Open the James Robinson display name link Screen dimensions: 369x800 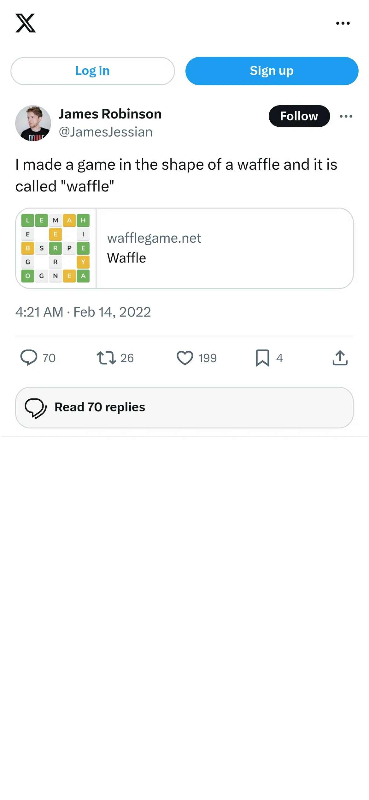click(110, 114)
